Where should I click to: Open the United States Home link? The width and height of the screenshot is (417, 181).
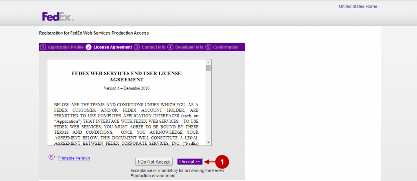(x=358, y=7)
